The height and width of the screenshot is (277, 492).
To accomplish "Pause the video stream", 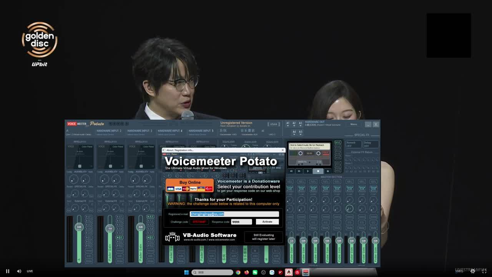I will click(x=7, y=271).
